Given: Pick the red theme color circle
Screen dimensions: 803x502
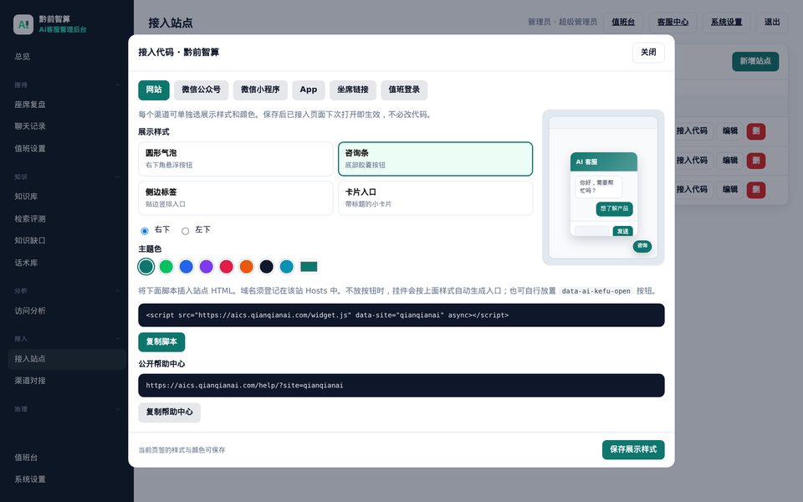Looking at the screenshot, I should [x=227, y=266].
